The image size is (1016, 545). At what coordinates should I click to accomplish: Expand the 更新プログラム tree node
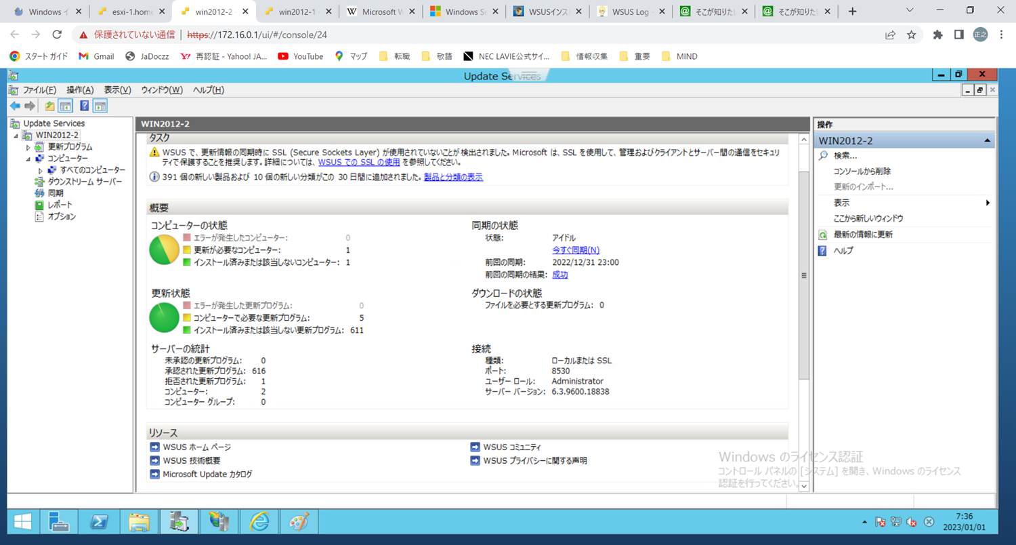28,147
